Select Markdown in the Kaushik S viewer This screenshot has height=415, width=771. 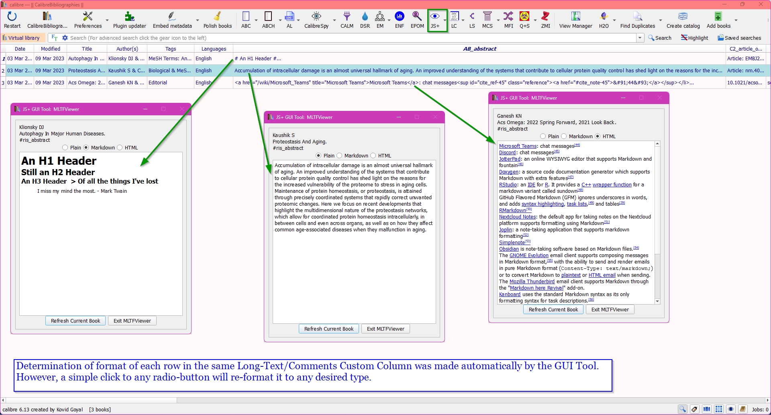(x=339, y=156)
